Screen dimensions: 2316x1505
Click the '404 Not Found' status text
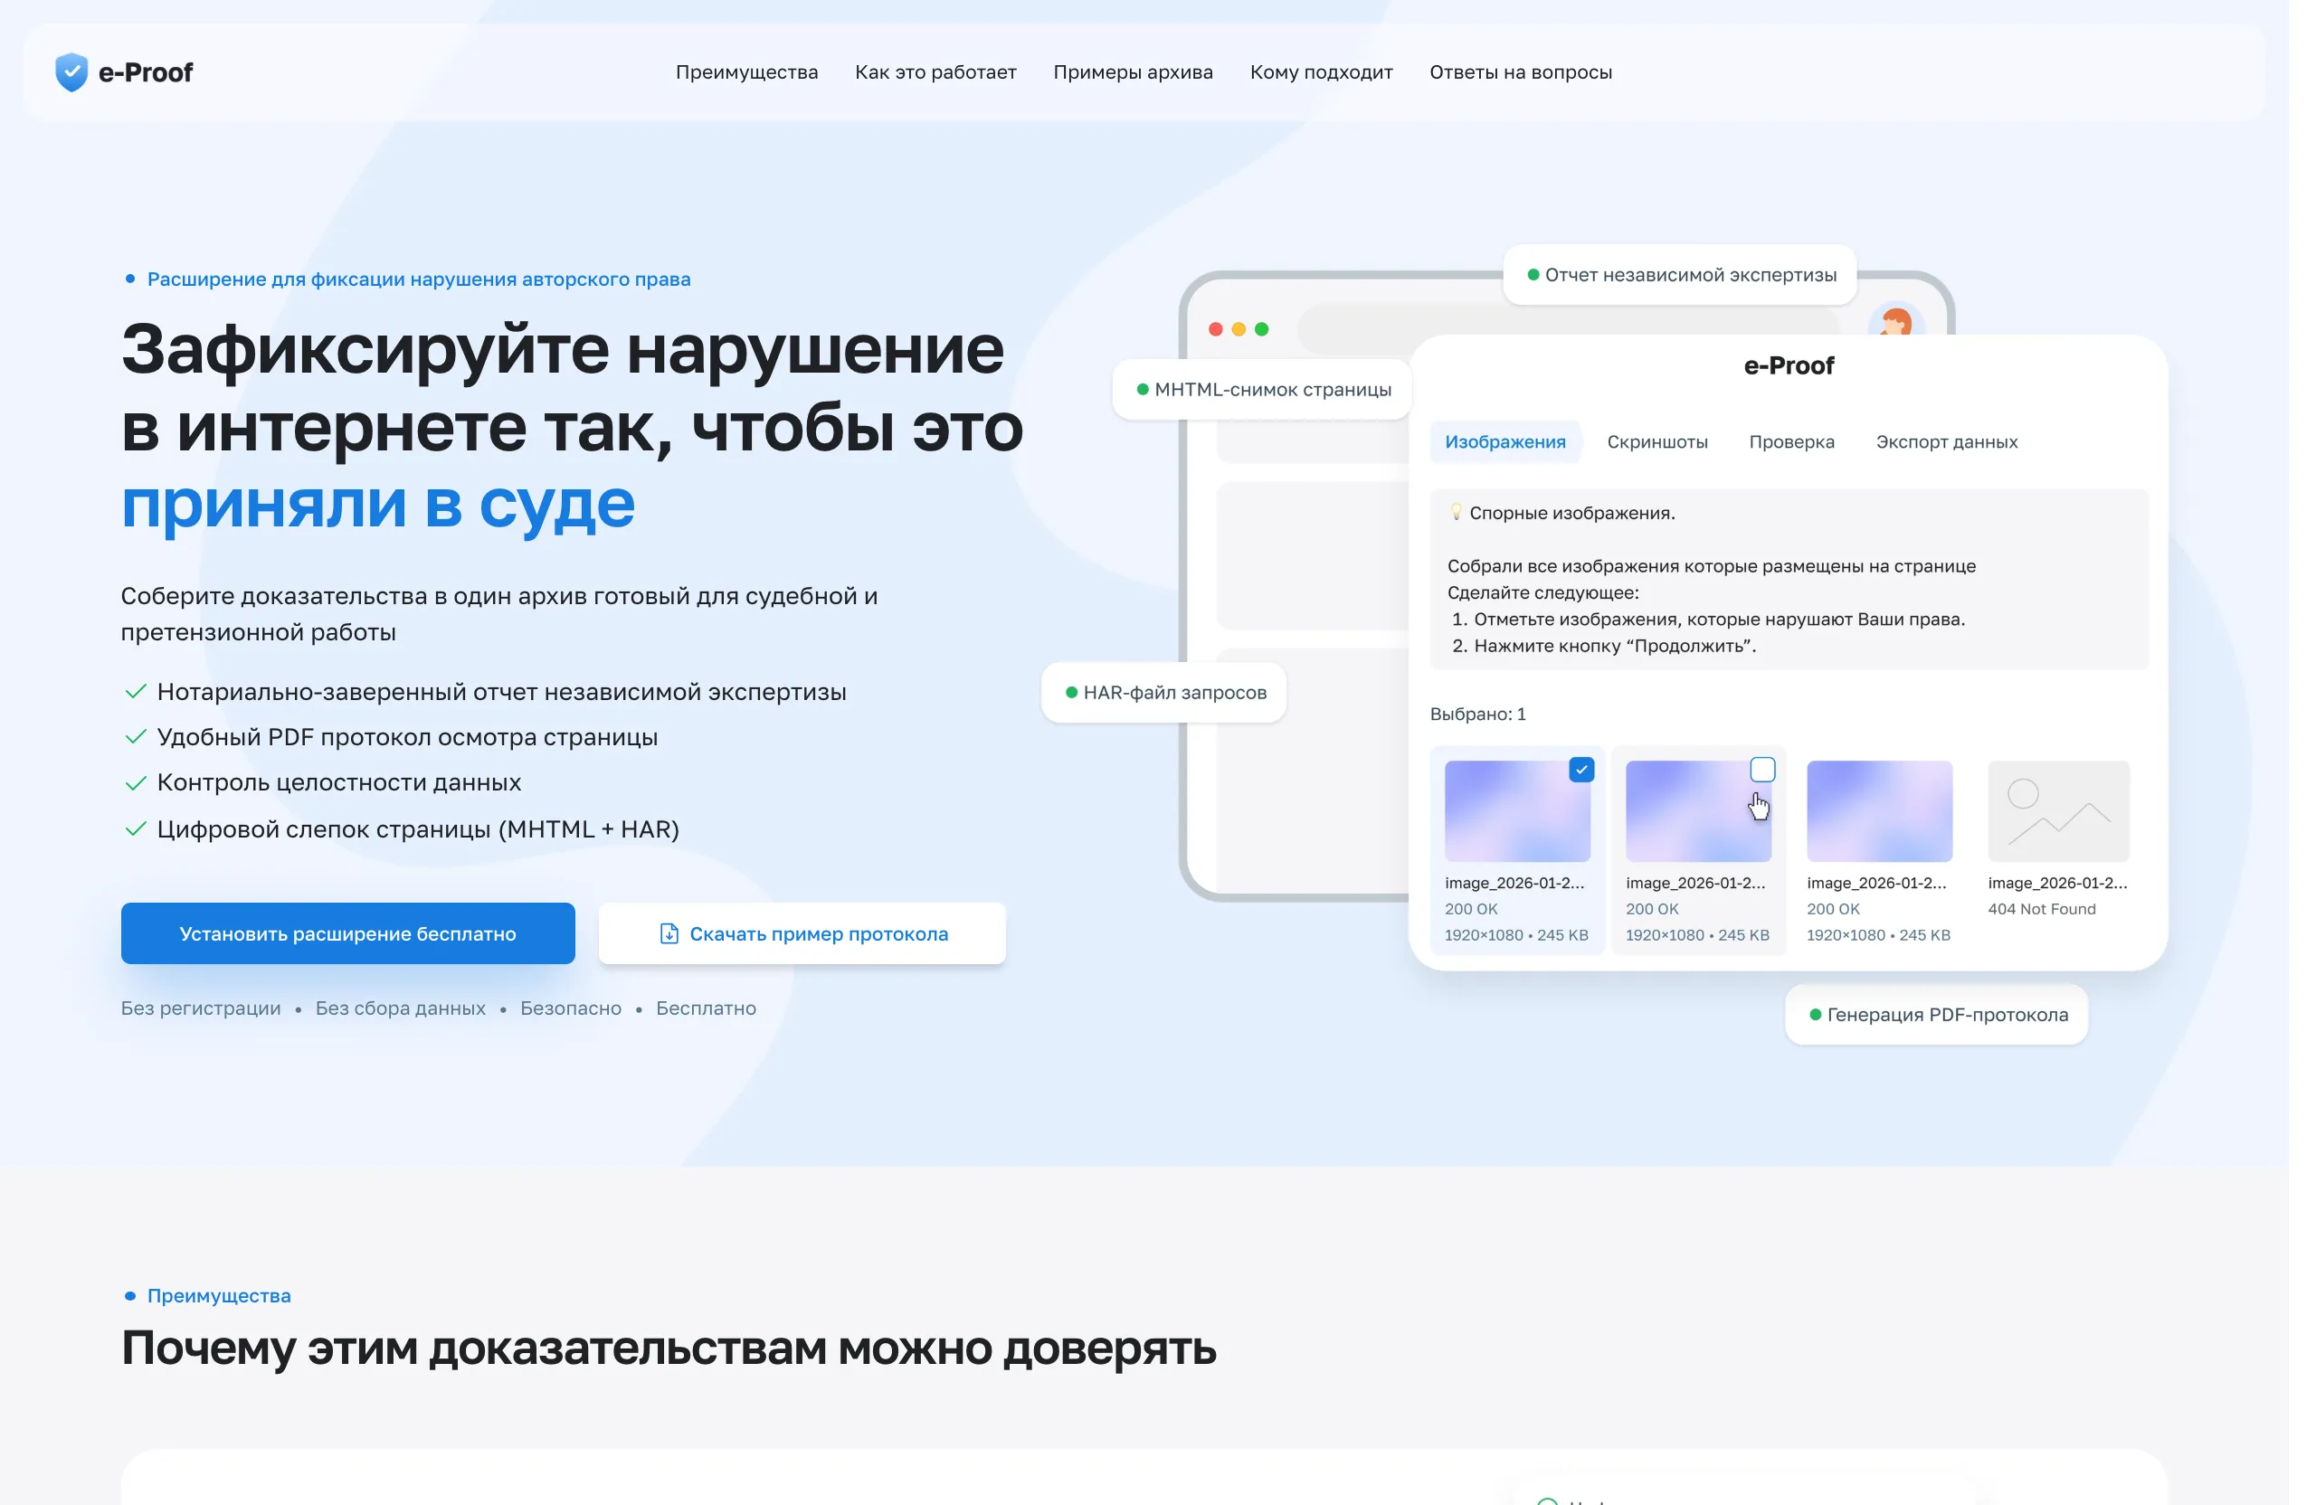click(x=2042, y=909)
